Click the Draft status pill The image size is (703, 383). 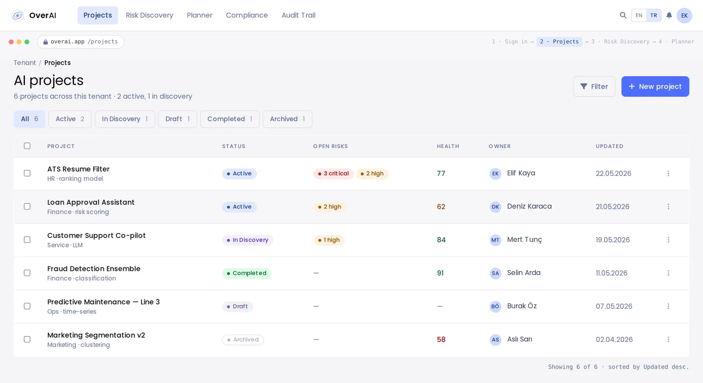point(237,306)
